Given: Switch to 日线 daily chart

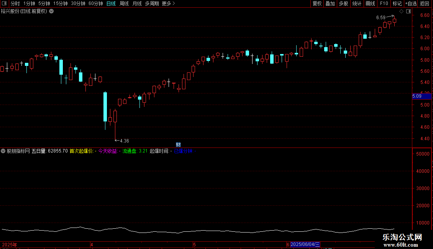Looking at the screenshot, I should pos(111,3).
